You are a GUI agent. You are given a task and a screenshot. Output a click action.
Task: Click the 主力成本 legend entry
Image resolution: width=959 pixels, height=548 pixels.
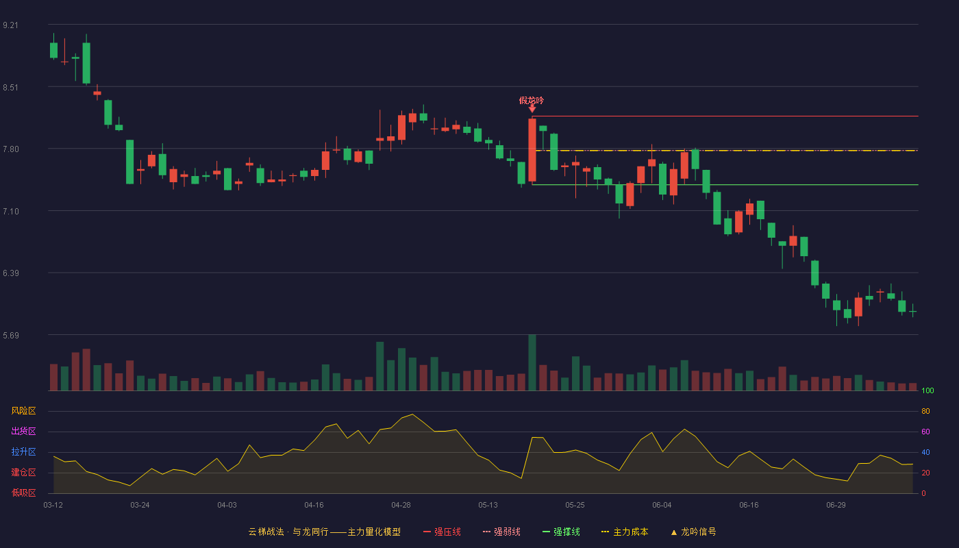click(625, 532)
